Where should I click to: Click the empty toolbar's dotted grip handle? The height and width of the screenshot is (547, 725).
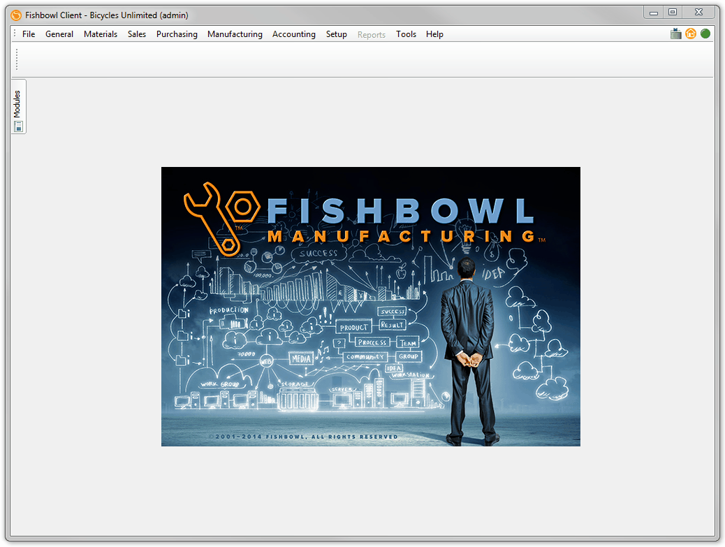tap(17, 59)
